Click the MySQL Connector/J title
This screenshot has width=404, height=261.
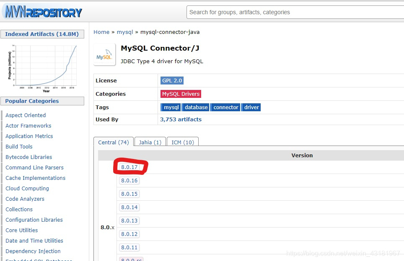point(160,49)
